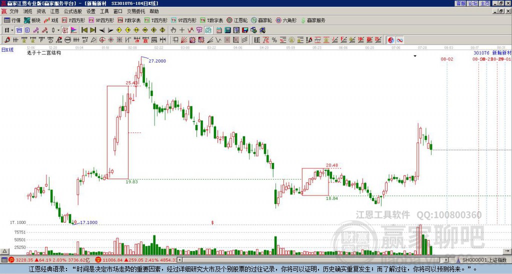This screenshot has height=274, width=512.
Task: Toggle the highlighted 权 adjustment button
Action: click(x=65, y=30)
